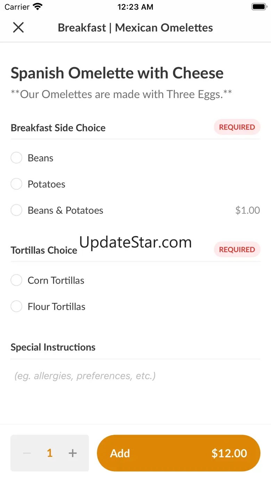Tap the quantity number in the stepper

pyautogui.click(x=50, y=453)
